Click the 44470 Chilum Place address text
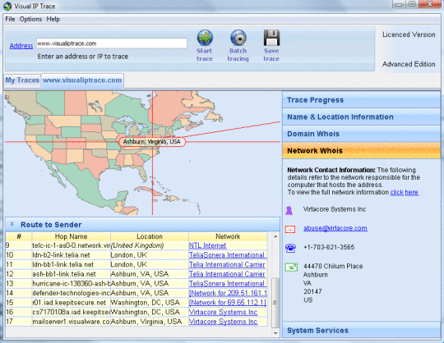The width and height of the screenshot is (444, 343). click(333, 266)
